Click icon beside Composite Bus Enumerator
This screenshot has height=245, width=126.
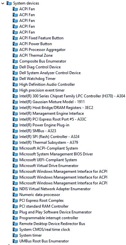[15, 61]
